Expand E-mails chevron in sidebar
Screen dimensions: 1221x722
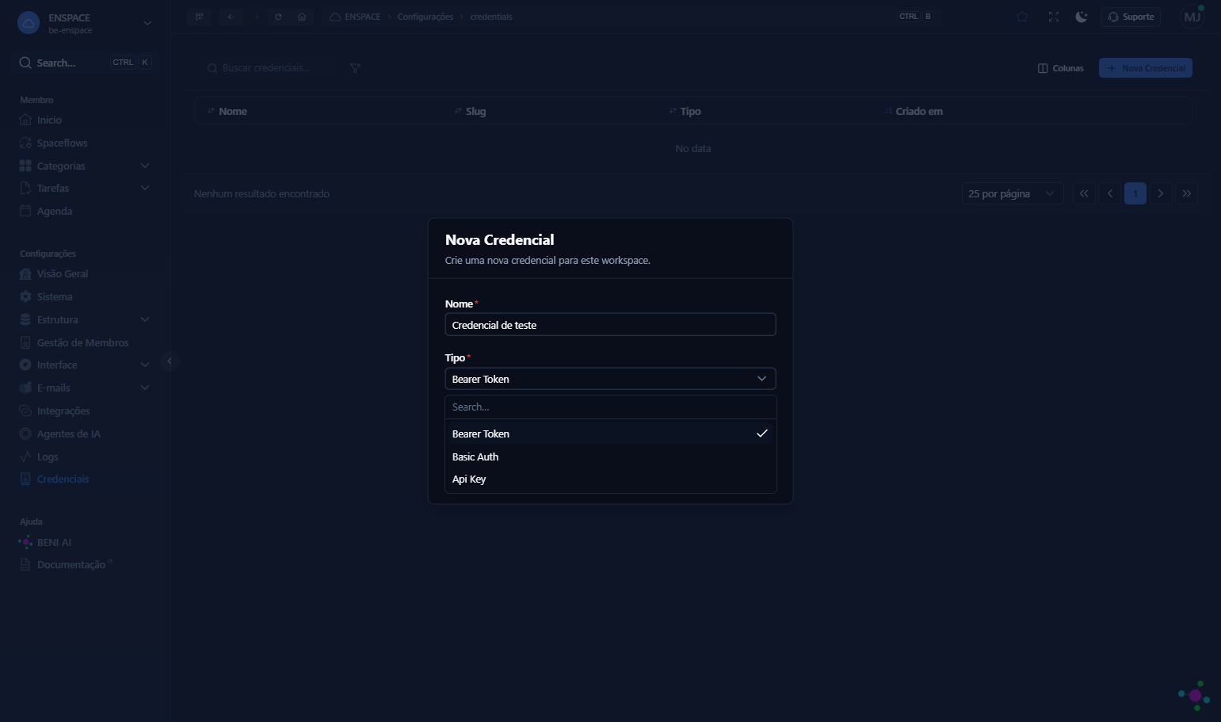point(145,388)
